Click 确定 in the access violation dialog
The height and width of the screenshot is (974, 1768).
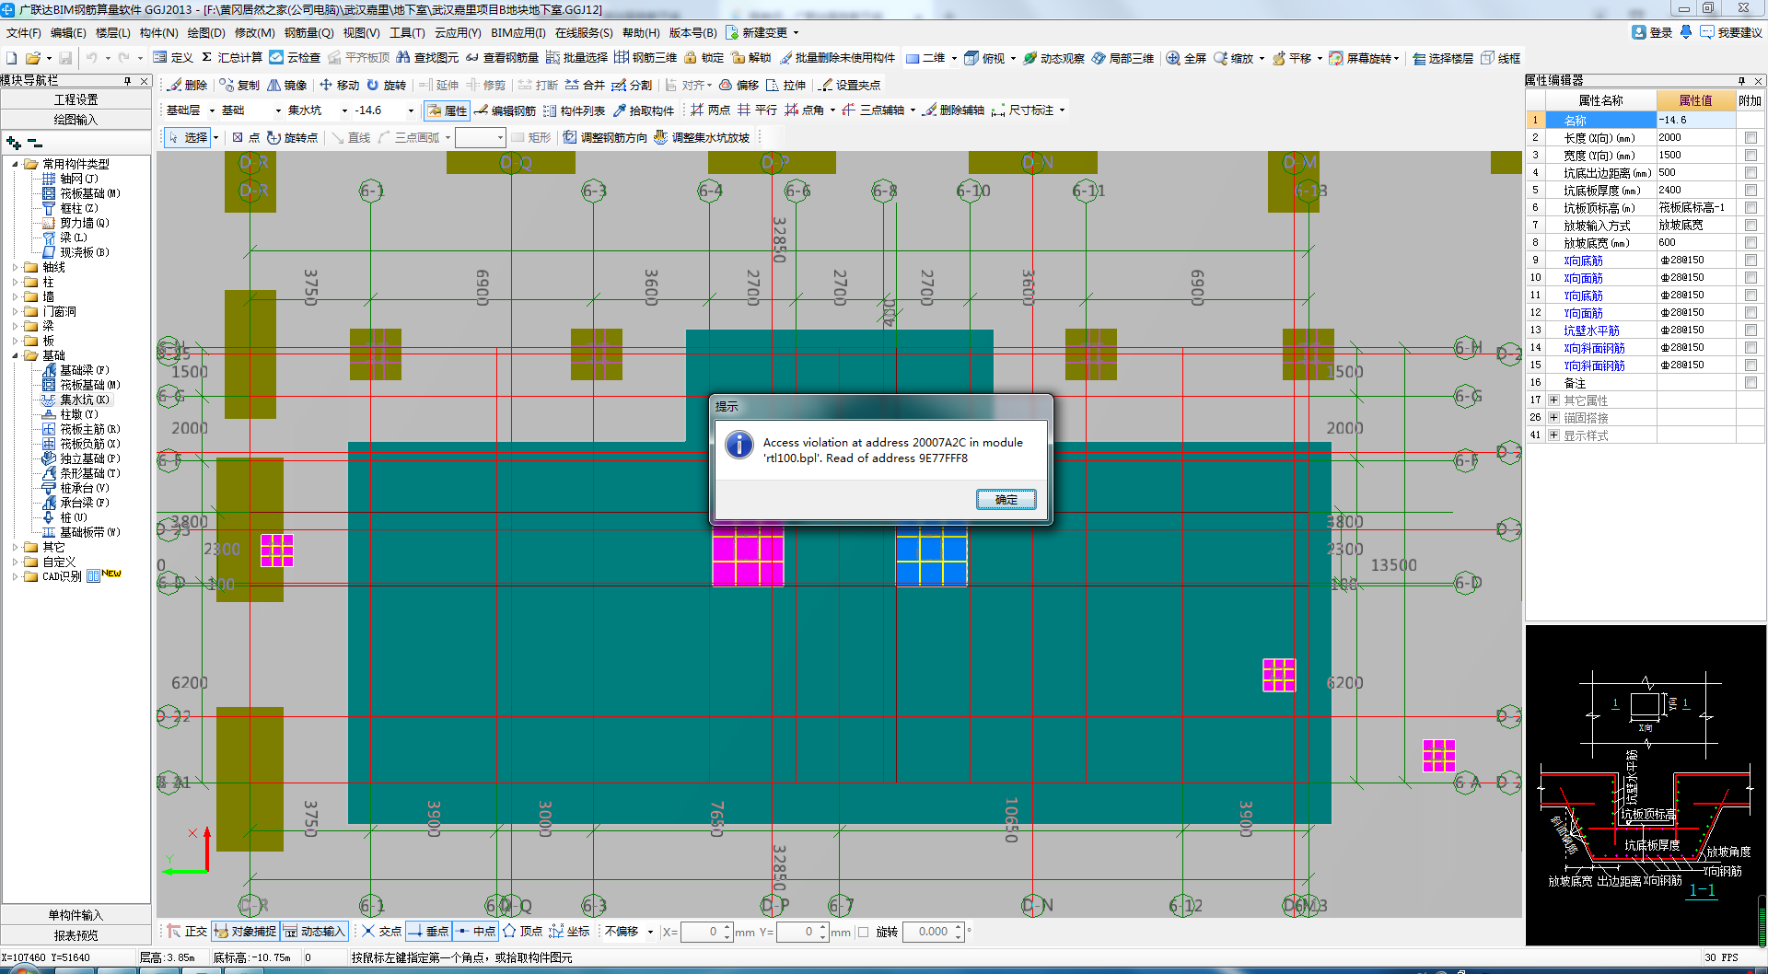click(1006, 499)
